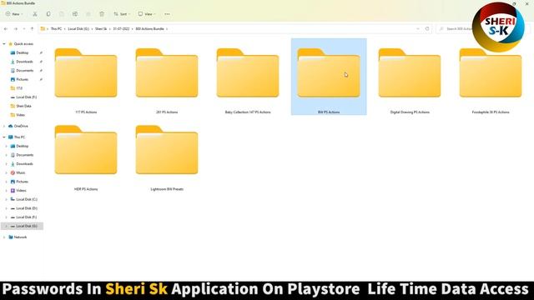Select Local Disk (F:) under This PC
The height and width of the screenshot is (300, 534).
(26, 217)
